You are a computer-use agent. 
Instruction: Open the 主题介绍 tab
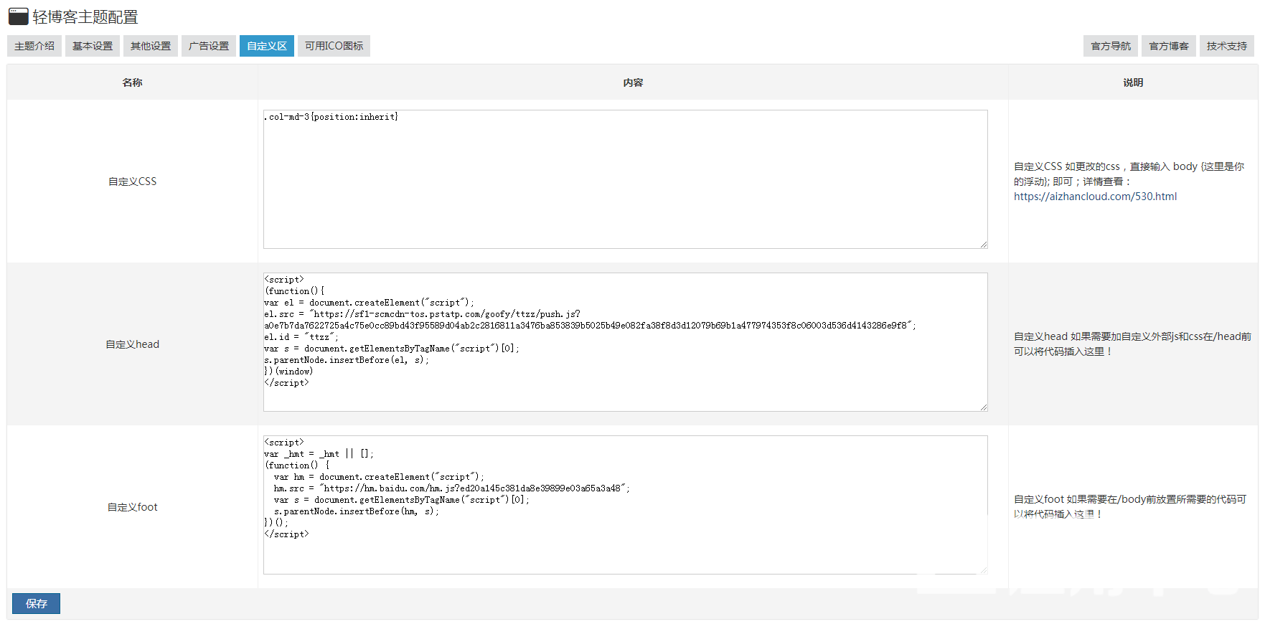34,46
